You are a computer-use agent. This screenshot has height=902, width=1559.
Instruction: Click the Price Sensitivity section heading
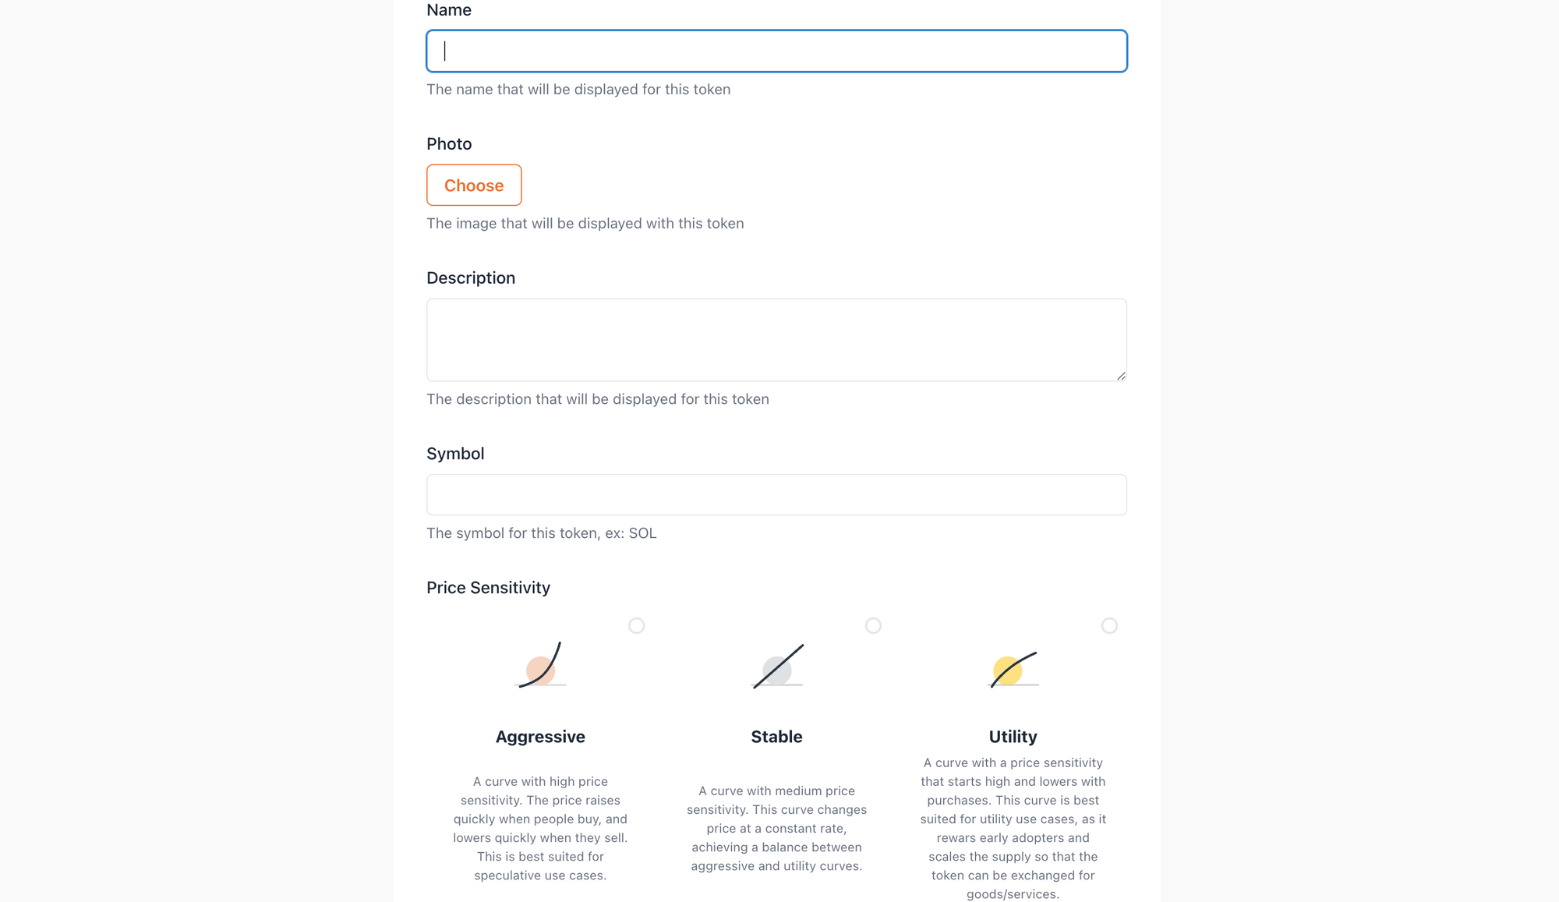[x=488, y=587]
